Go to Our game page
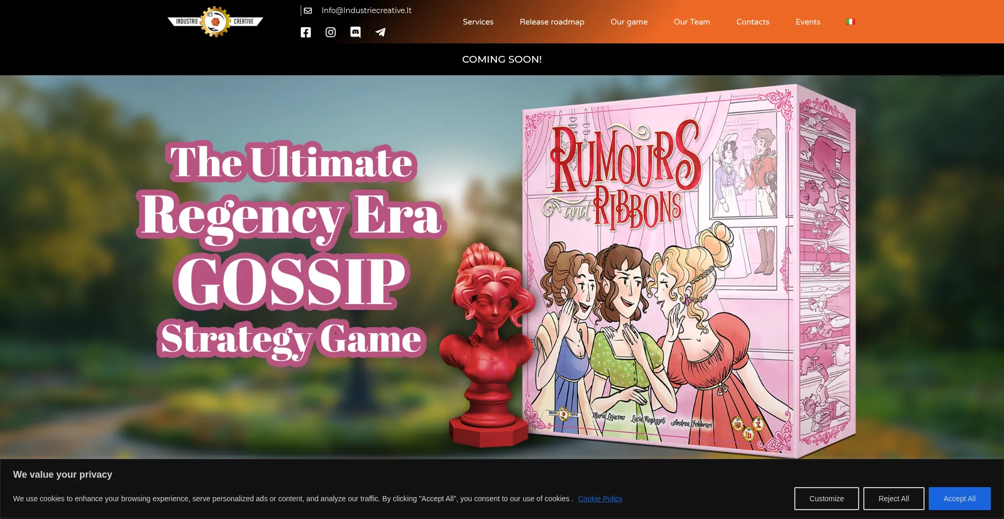Screen dimensions: 1004x519 tap(629, 22)
